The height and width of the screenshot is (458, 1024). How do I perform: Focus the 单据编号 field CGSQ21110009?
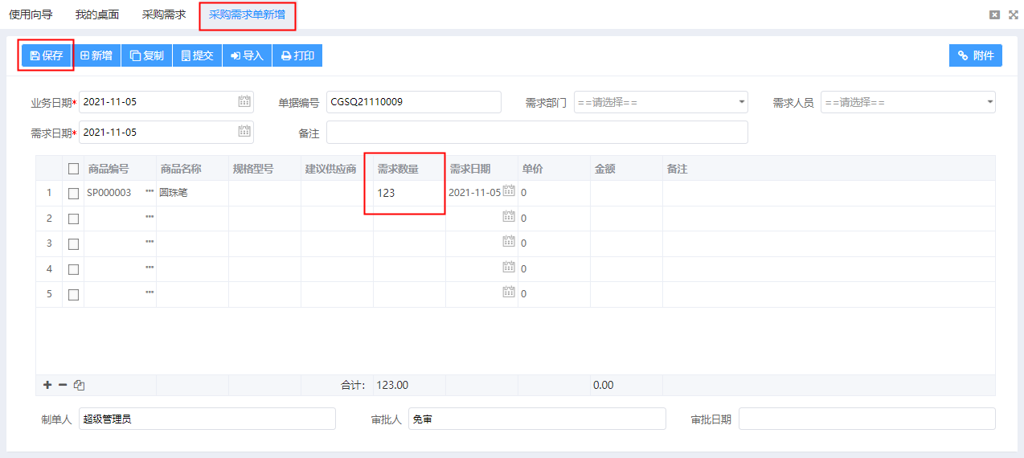pos(413,102)
